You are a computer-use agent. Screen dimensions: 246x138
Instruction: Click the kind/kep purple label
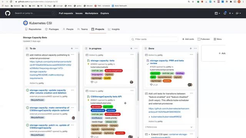point(180,73)
